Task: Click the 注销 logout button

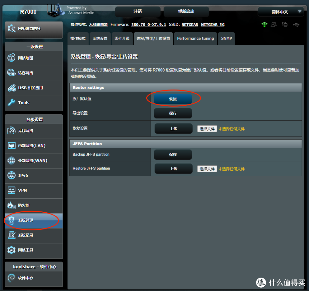Action: point(138,12)
